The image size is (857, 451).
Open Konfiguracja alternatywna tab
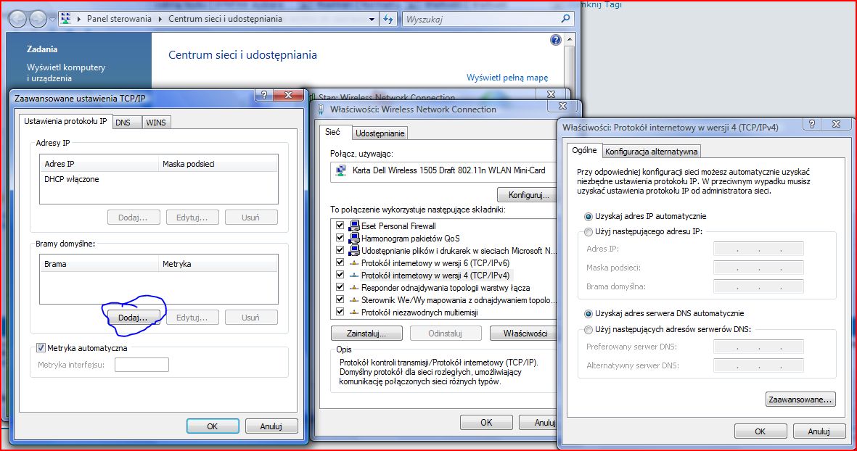point(651,152)
